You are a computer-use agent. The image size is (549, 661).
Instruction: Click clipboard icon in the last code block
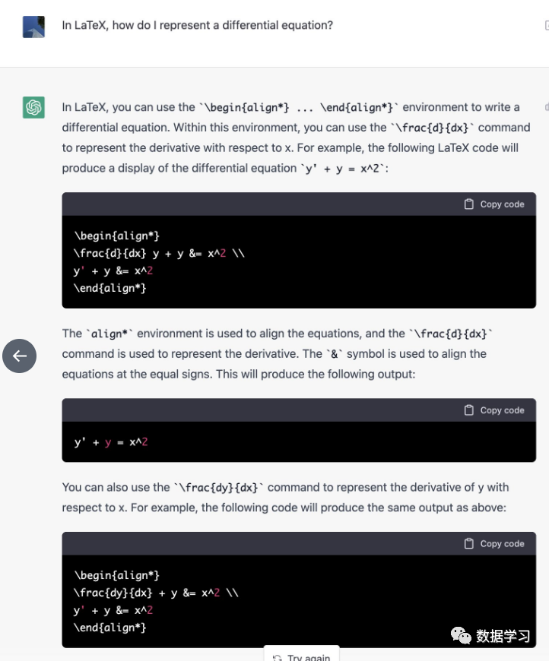pos(469,543)
